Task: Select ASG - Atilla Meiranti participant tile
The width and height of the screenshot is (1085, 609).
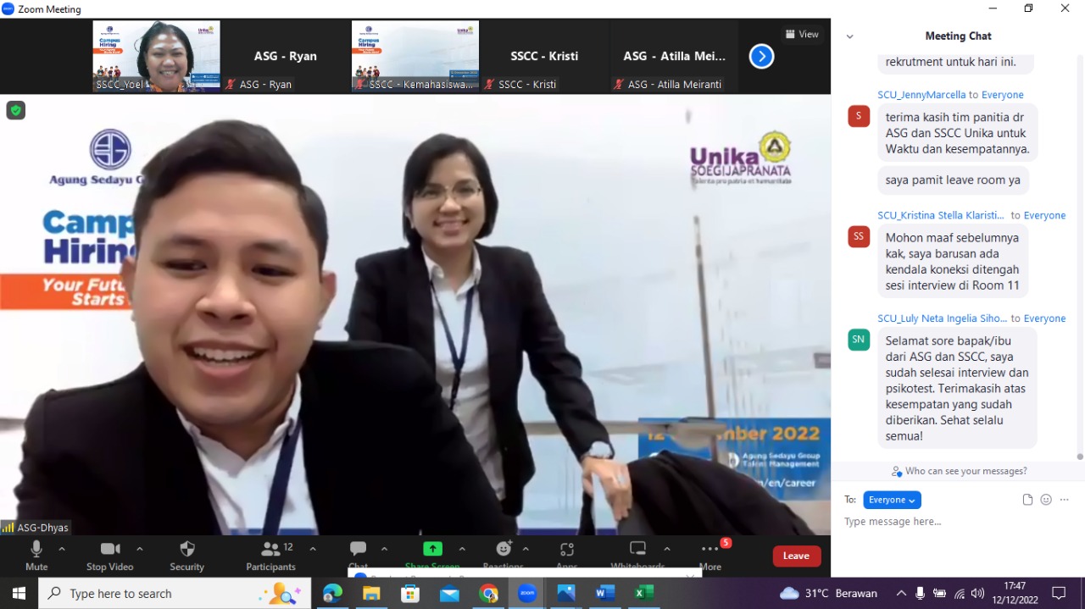Action: [674, 56]
